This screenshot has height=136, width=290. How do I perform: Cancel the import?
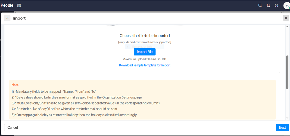(x=12, y=127)
